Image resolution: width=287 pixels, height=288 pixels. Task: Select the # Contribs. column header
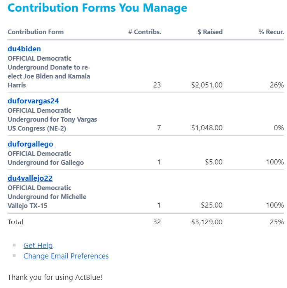[145, 32]
